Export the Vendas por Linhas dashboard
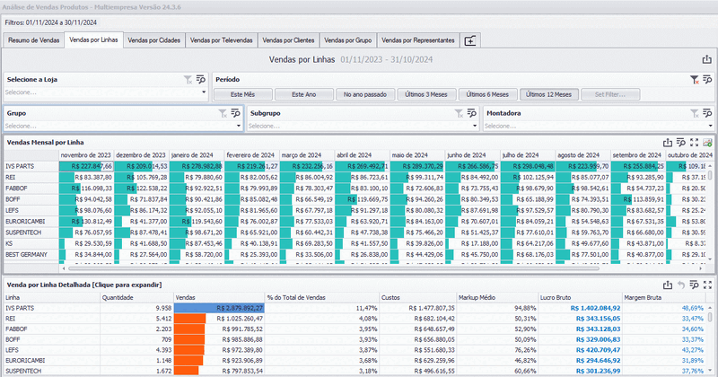718x377 pixels. [706, 59]
